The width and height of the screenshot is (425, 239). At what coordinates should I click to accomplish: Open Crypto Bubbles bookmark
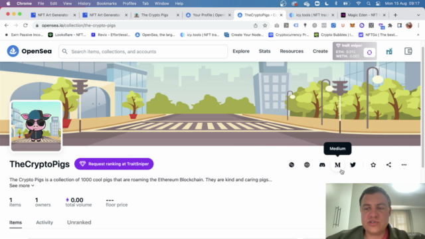pos(333,35)
